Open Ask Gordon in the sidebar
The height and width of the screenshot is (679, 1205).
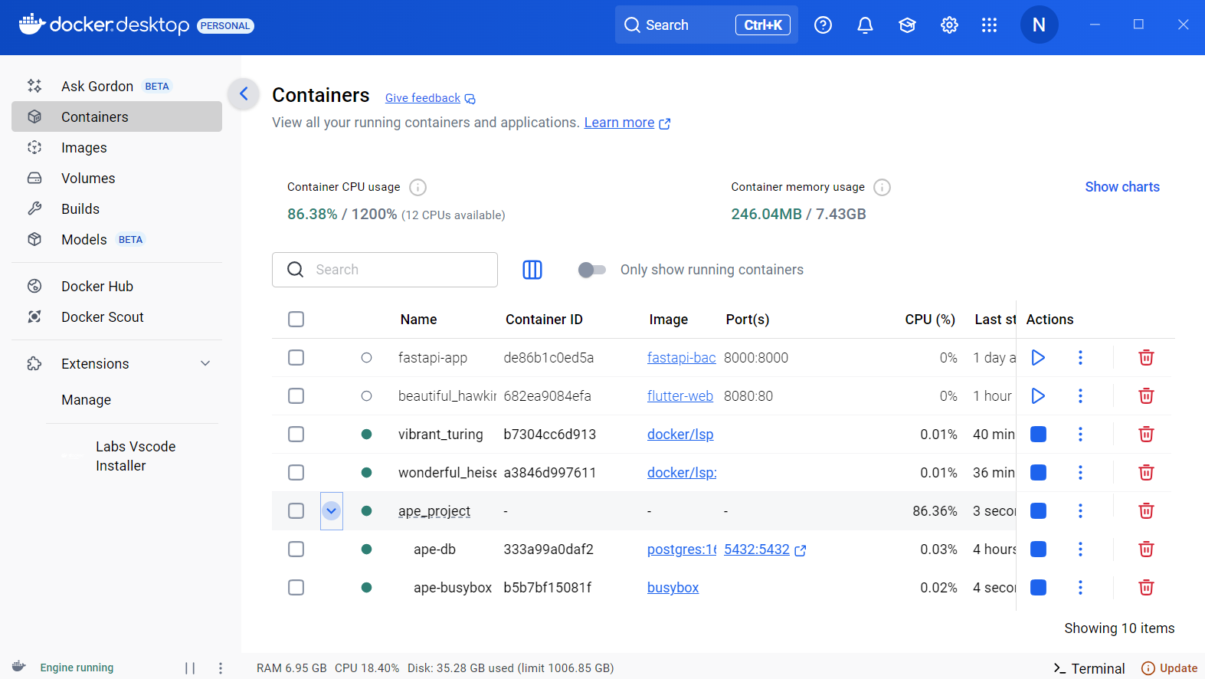(x=116, y=86)
